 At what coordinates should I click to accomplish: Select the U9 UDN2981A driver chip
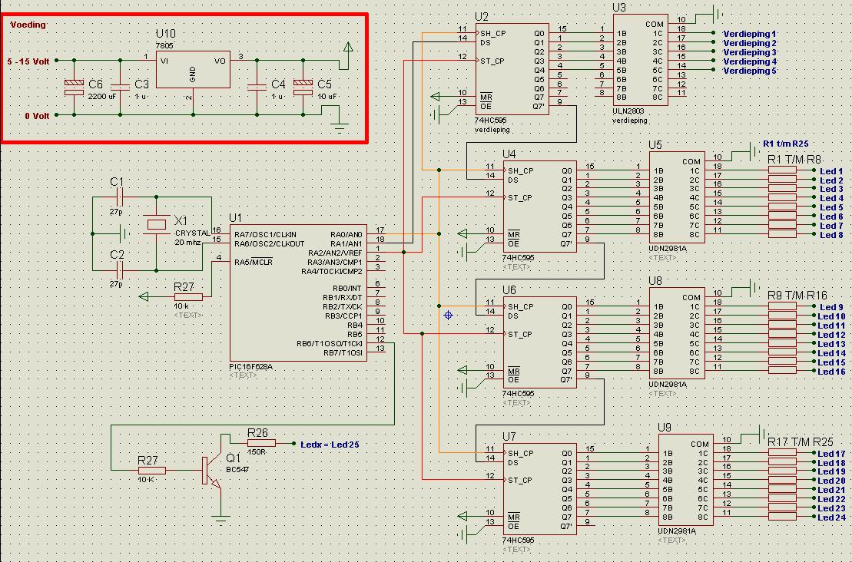pyautogui.click(x=685, y=481)
